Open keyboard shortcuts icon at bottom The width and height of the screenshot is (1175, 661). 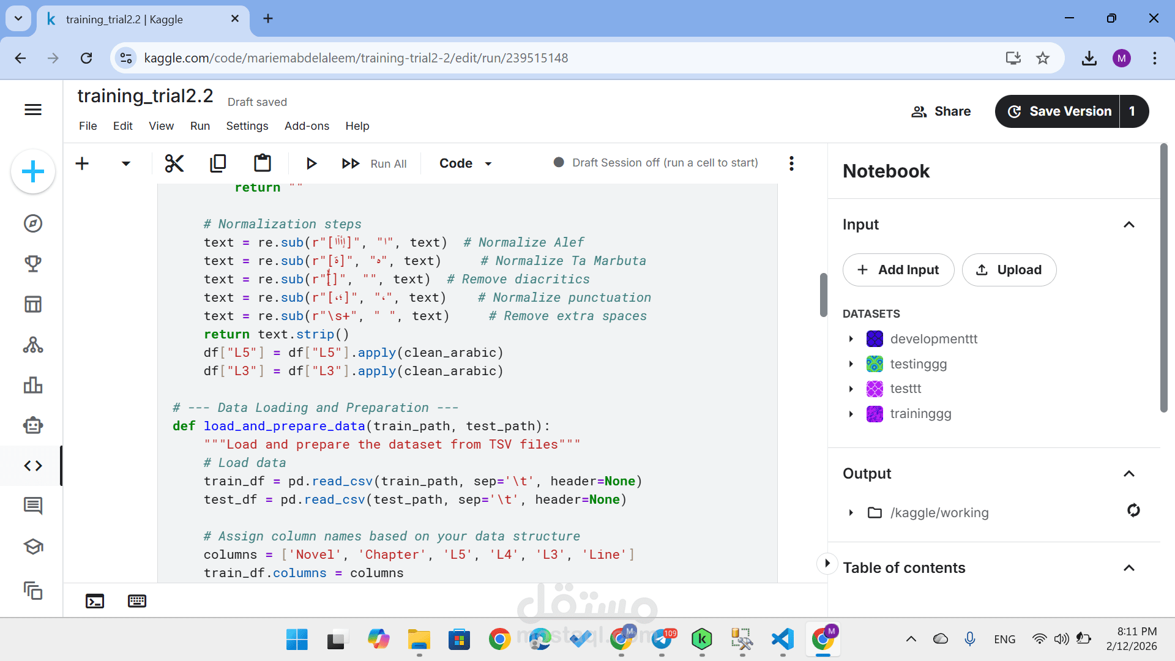(137, 601)
